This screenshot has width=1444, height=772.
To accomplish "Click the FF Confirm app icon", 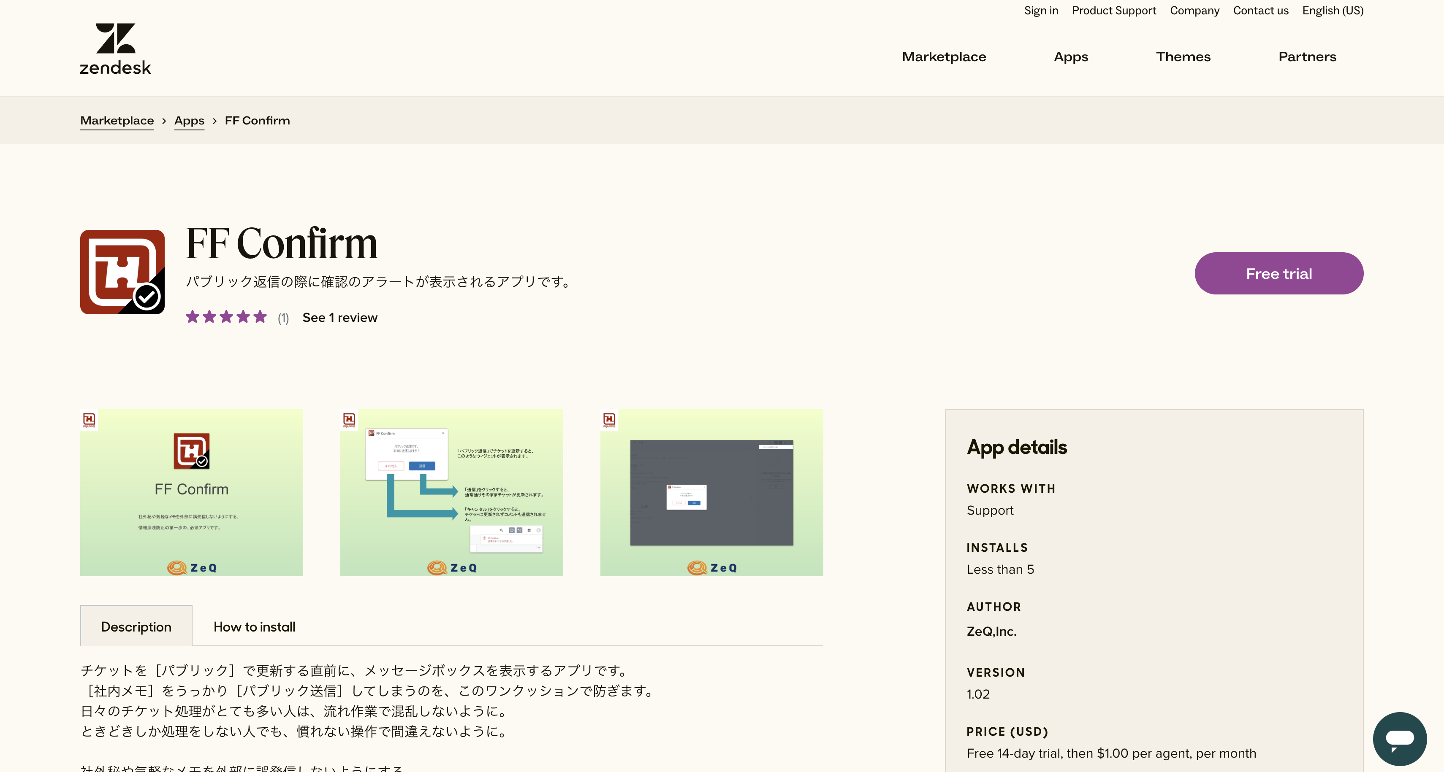I will pyautogui.click(x=122, y=272).
